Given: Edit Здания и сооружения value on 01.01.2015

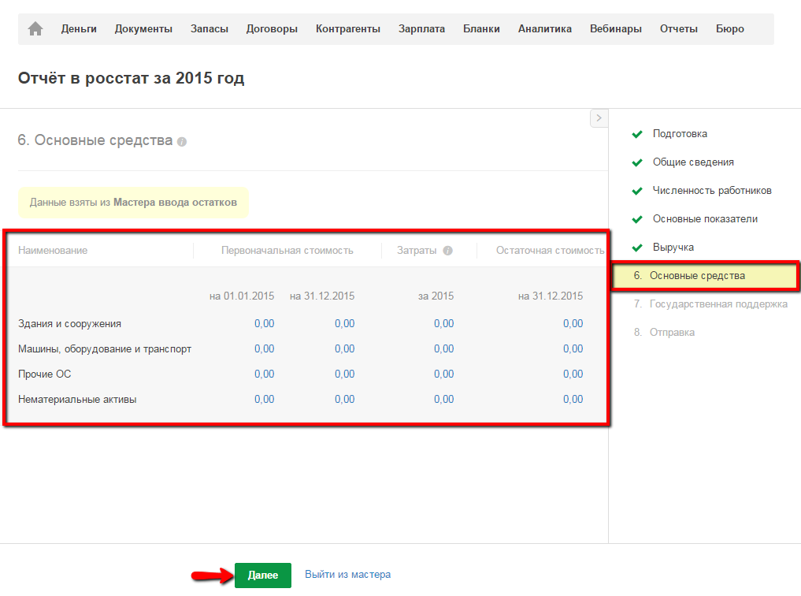Looking at the screenshot, I should point(264,324).
